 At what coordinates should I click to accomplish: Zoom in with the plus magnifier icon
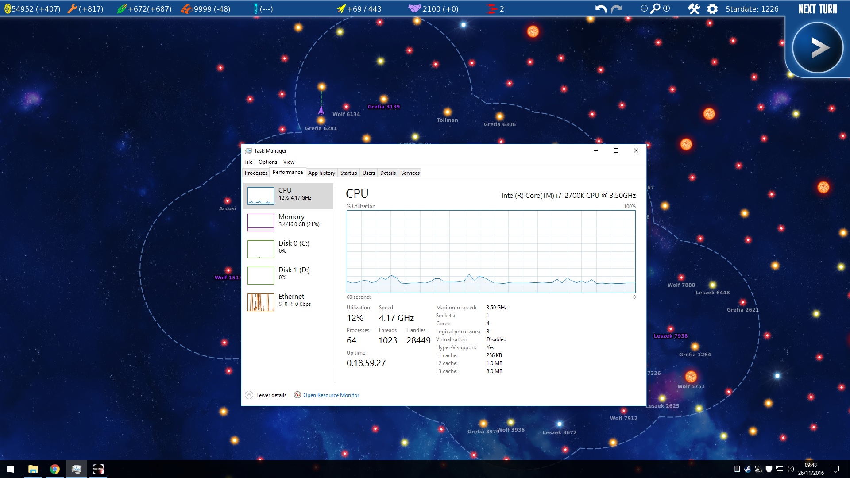(x=667, y=8)
